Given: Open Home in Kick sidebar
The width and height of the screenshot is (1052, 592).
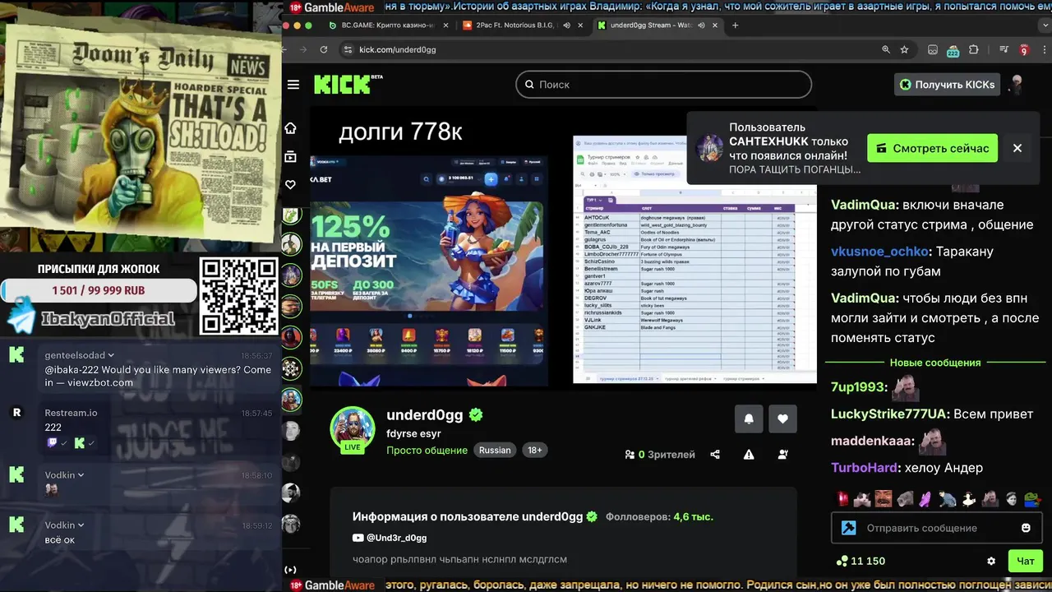Looking at the screenshot, I should point(290,128).
